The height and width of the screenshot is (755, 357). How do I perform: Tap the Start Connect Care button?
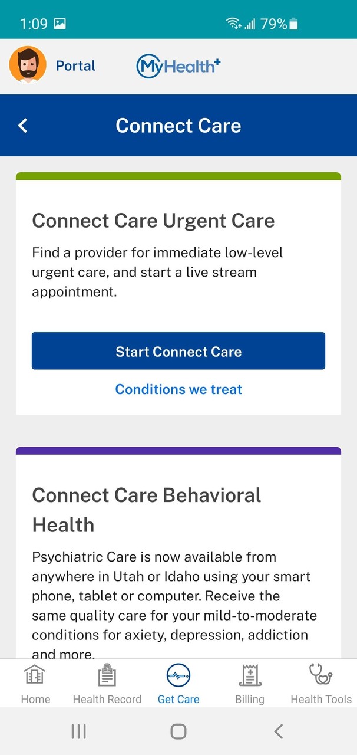(178, 352)
